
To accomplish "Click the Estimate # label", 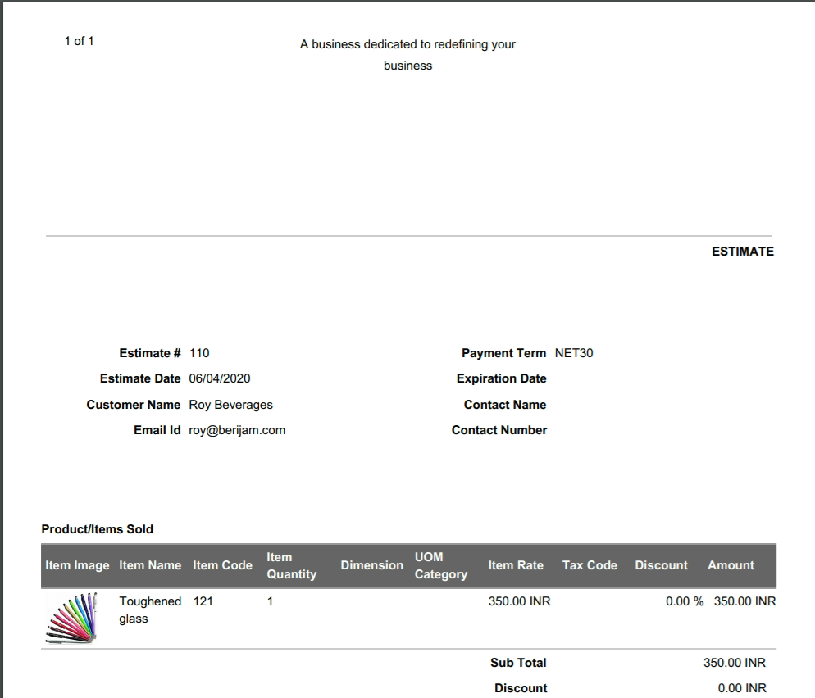I will click(x=150, y=353).
